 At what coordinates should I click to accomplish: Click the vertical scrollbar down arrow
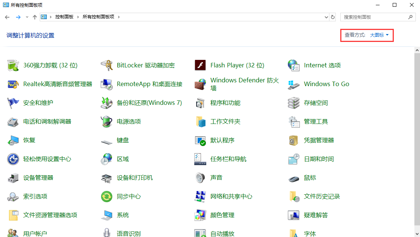417,233
